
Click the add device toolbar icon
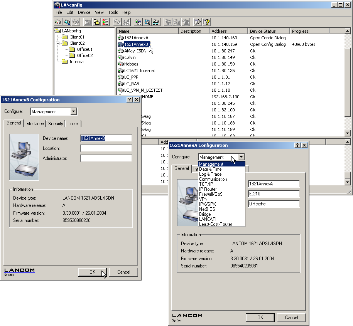(58, 22)
